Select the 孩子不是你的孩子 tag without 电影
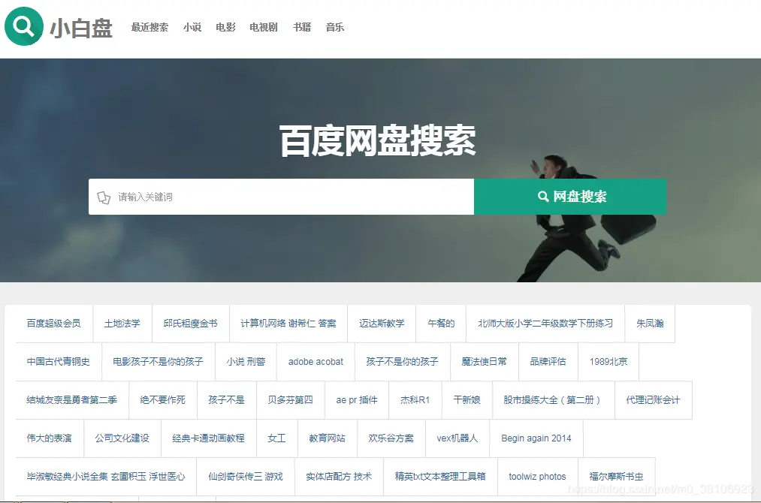 (x=403, y=362)
